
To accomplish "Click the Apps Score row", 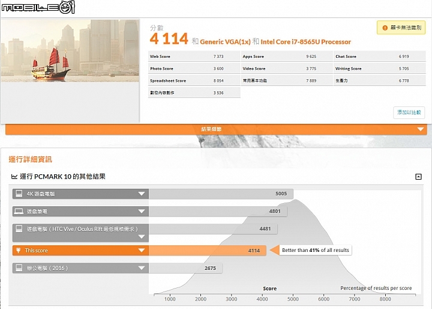I will (287, 57).
